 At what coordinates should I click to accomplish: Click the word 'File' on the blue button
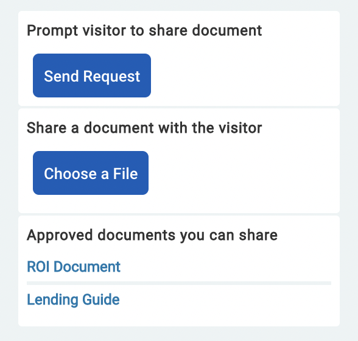tap(125, 174)
